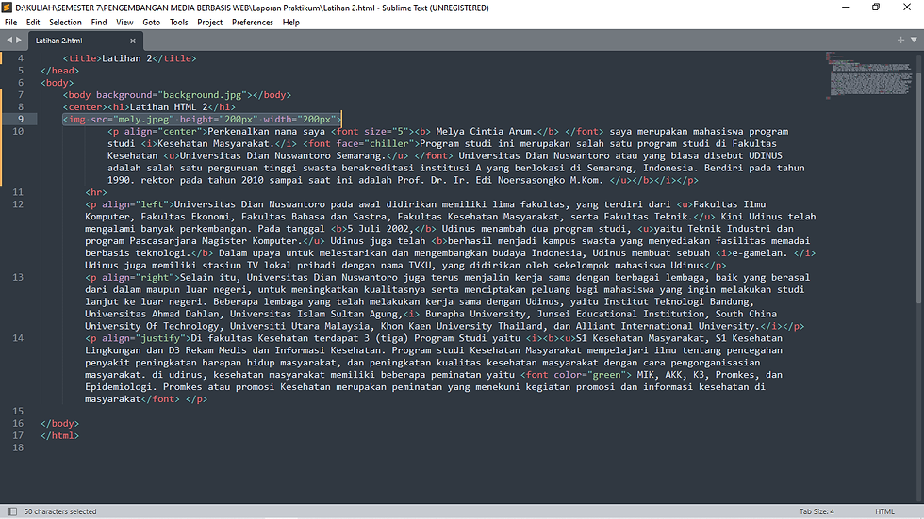The height and width of the screenshot is (519, 924).
Task: Go to previous tab with left arrow
Action: click(8, 40)
